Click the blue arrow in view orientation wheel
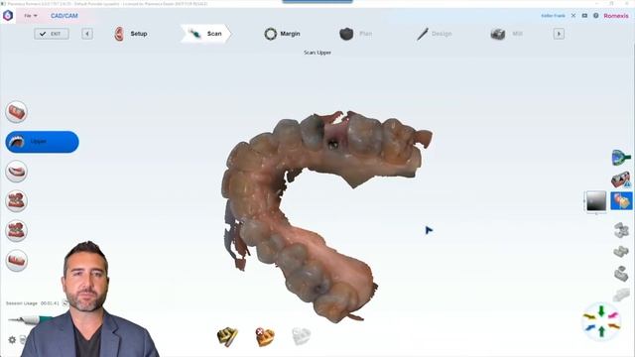 click(x=590, y=327)
